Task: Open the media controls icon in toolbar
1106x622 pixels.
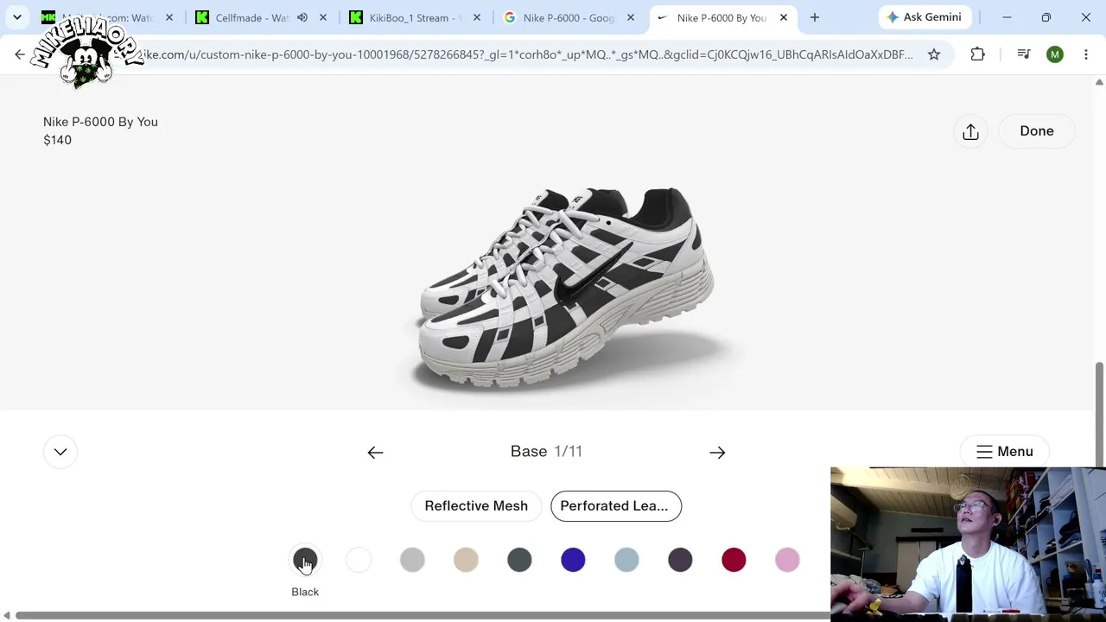Action: [1024, 54]
